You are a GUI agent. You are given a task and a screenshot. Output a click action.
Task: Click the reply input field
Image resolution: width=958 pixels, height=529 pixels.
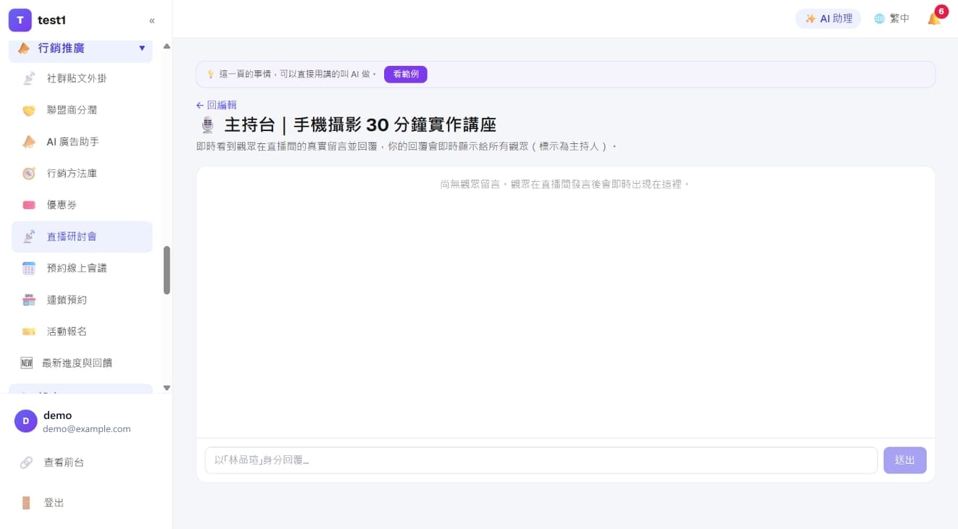[x=541, y=460]
